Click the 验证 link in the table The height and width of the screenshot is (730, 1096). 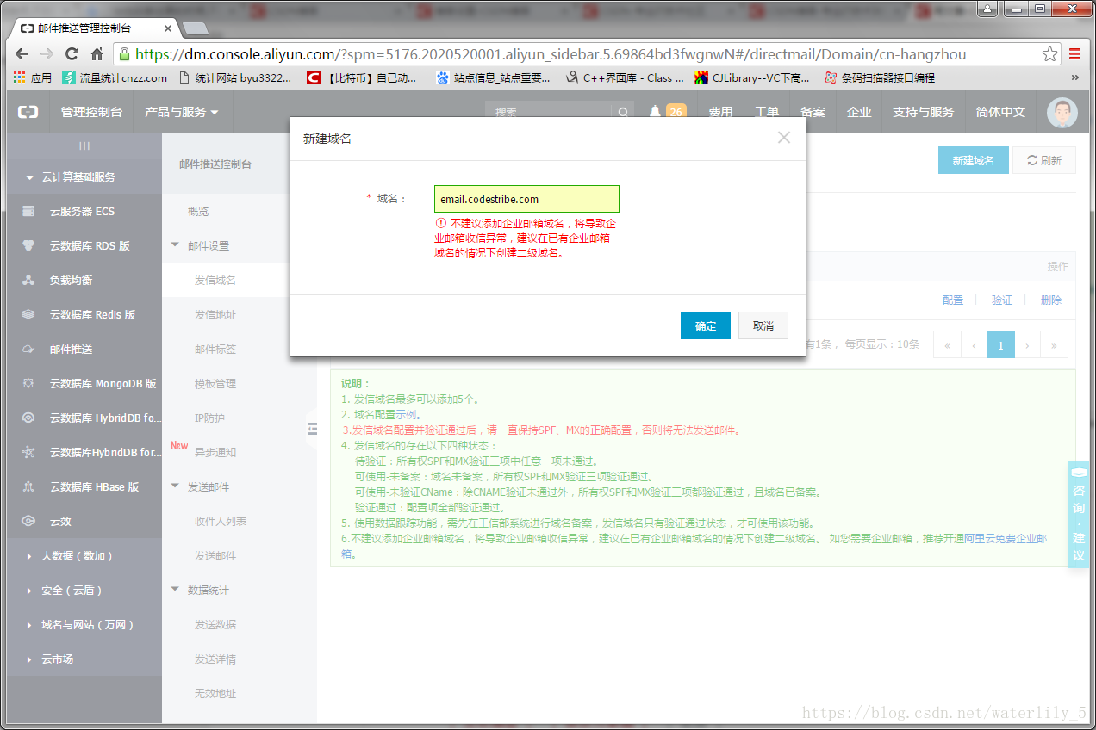click(1001, 300)
